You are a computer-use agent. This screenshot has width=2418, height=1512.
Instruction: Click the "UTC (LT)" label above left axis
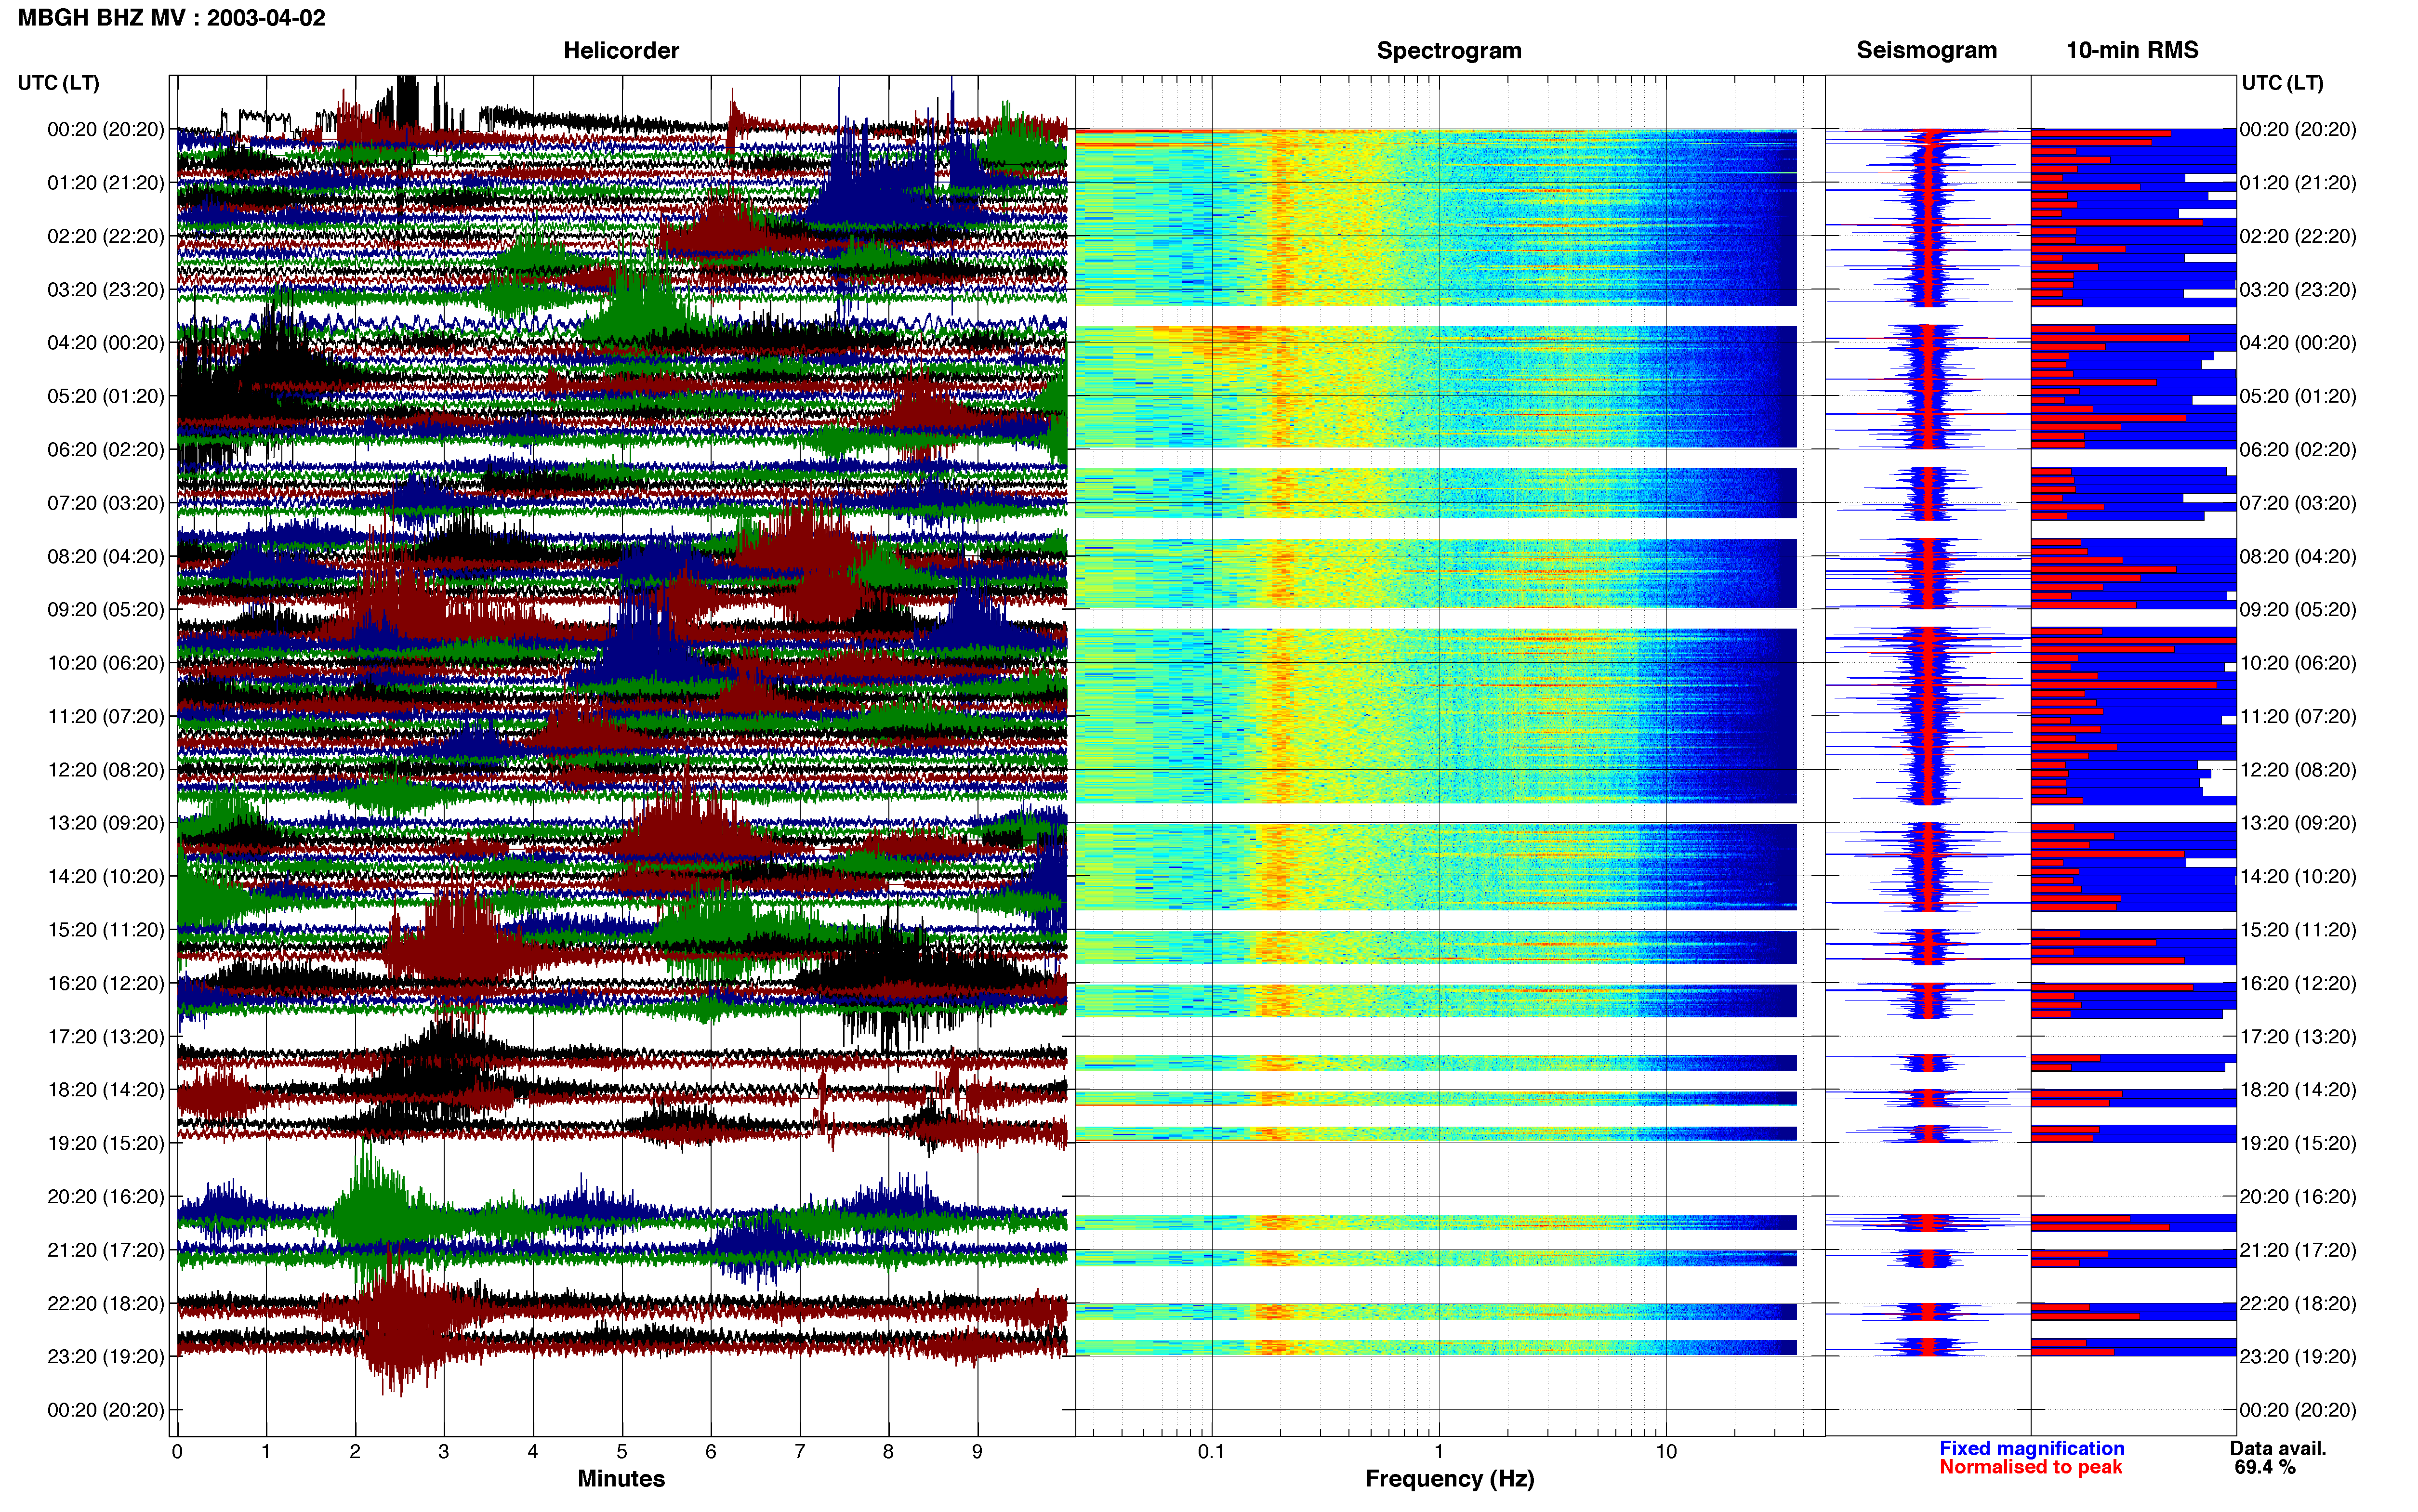tap(59, 83)
